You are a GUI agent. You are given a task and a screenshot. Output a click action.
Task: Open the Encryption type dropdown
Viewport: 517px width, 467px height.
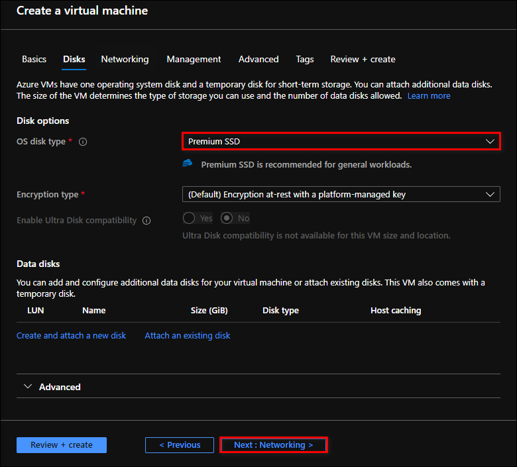click(x=341, y=195)
